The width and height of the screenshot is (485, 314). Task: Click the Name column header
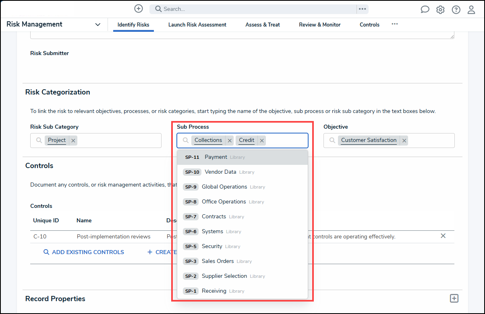tap(84, 220)
